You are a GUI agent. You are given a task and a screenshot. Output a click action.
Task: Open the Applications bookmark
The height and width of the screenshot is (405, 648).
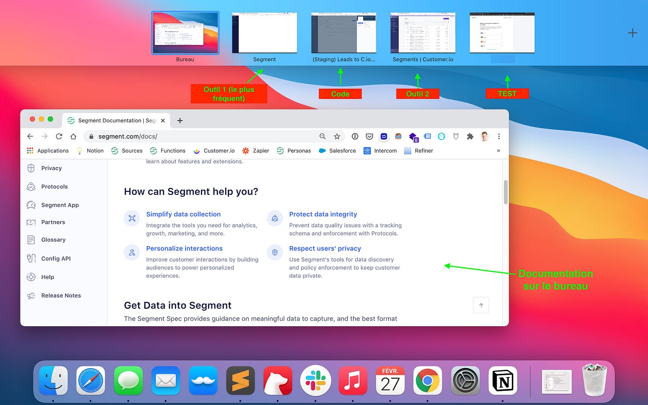click(x=48, y=151)
